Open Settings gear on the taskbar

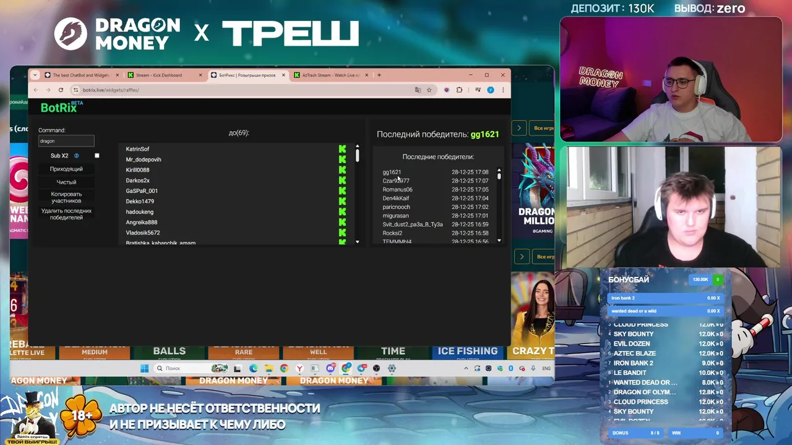[392, 368]
